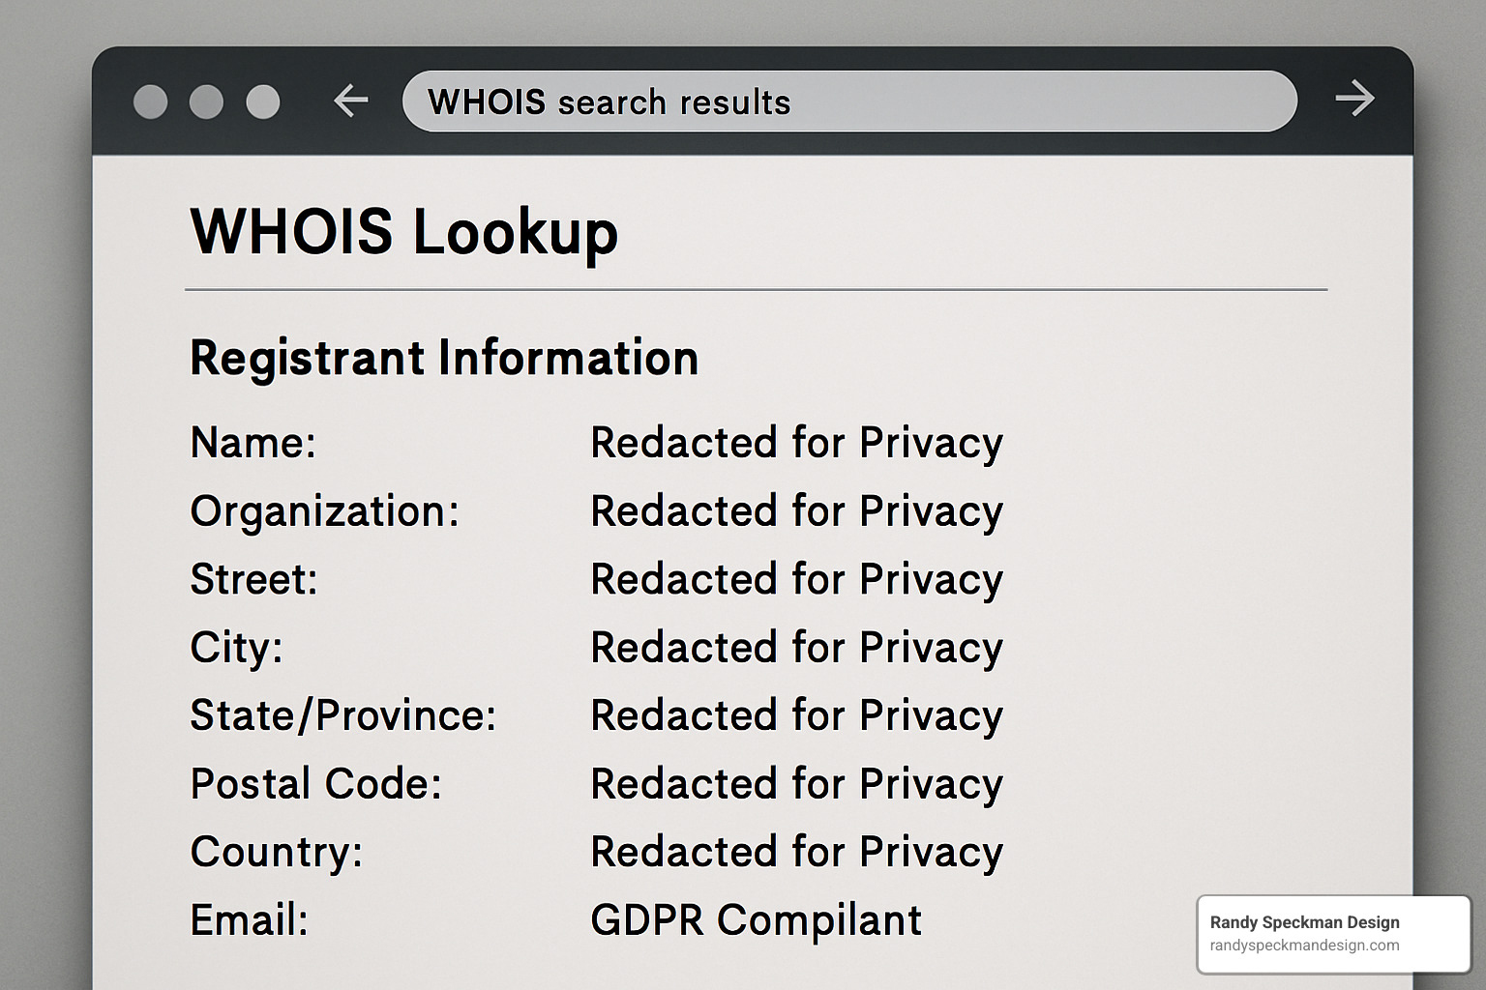Select the Registrant Information heading
Viewport: 1486px width, 990px height.
pyautogui.click(x=444, y=358)
